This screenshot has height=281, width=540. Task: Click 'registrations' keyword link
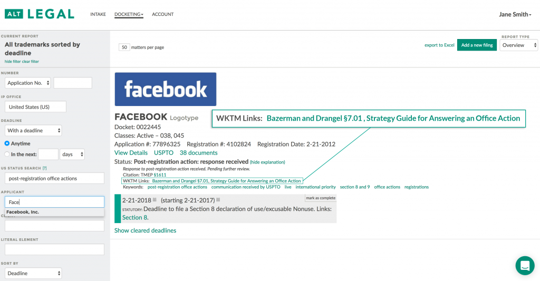point(417,187)
